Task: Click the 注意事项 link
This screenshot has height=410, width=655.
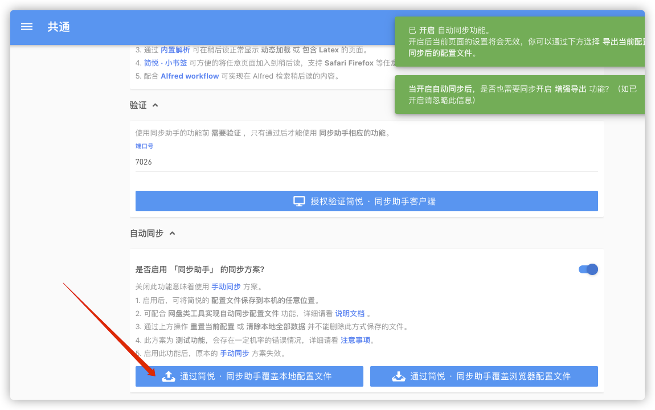Action: coord(355,340)
